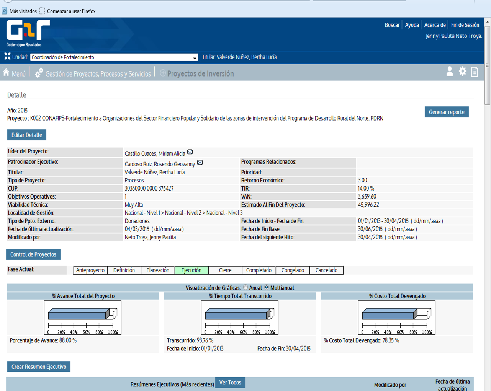Screen dimensions: 491x391
Task: Click the Editar Detalle button
Action: tap(27, 135)
